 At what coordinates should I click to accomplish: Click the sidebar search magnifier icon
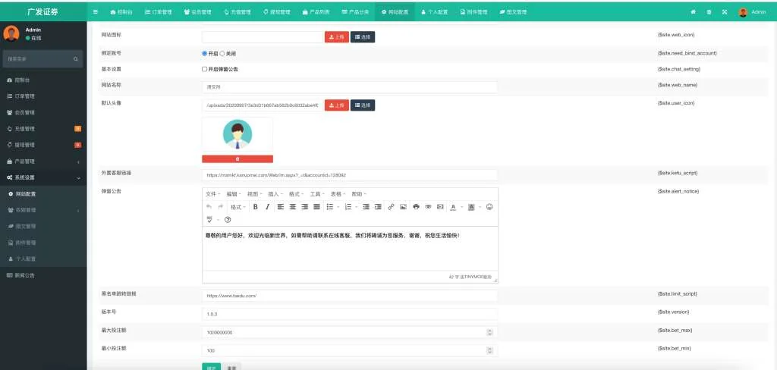76,59
